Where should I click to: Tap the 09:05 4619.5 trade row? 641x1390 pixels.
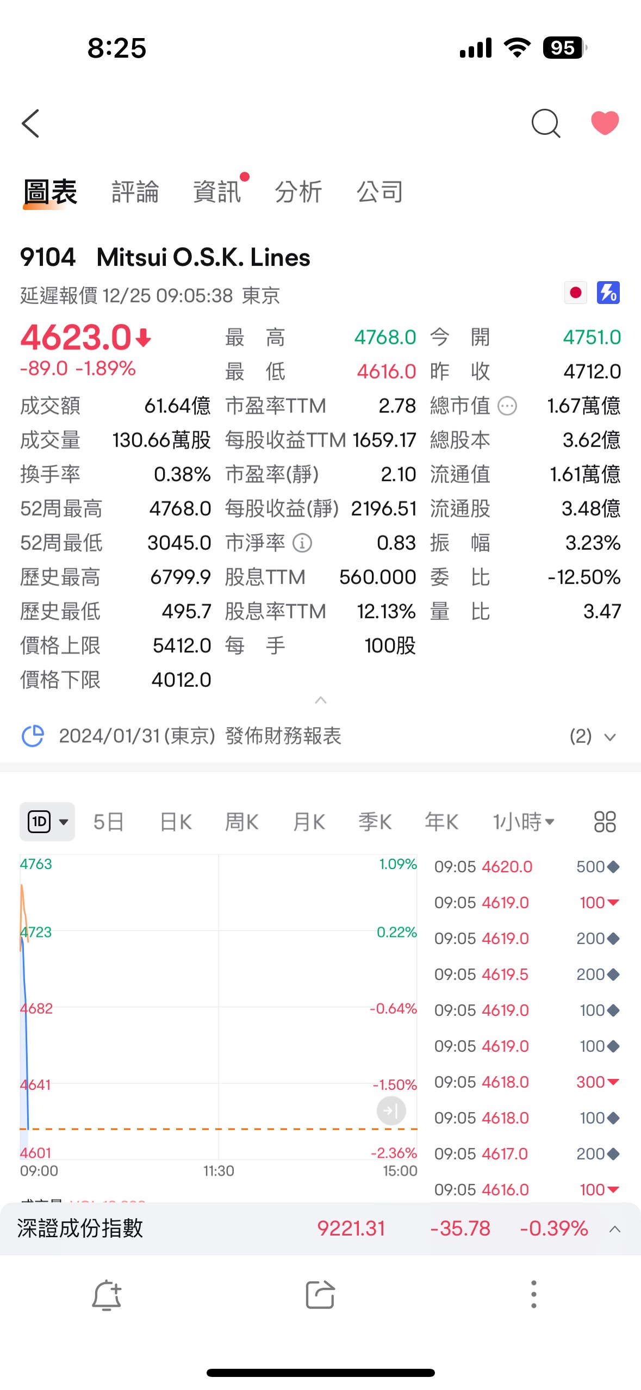click(x=527, y=975)
